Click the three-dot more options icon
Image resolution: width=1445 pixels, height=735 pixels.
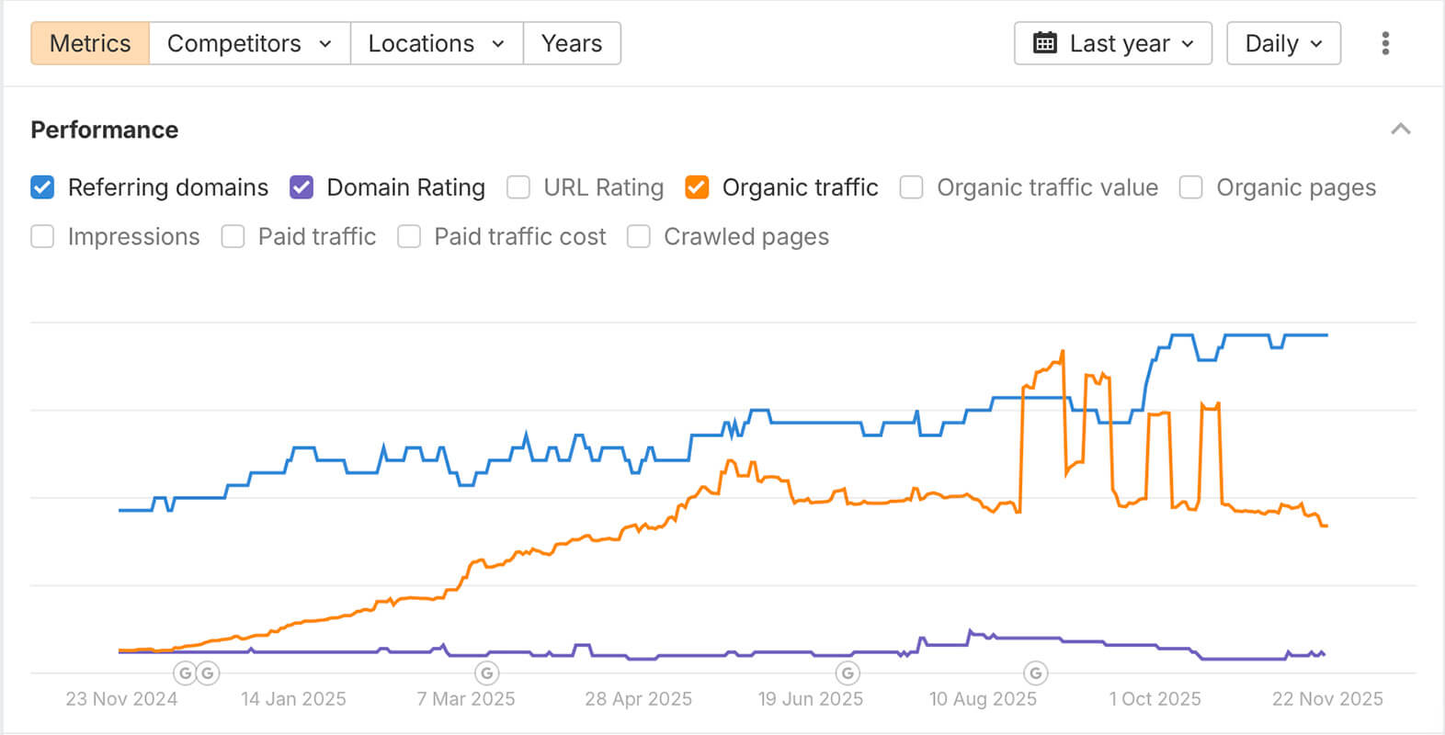(1385, 43)
